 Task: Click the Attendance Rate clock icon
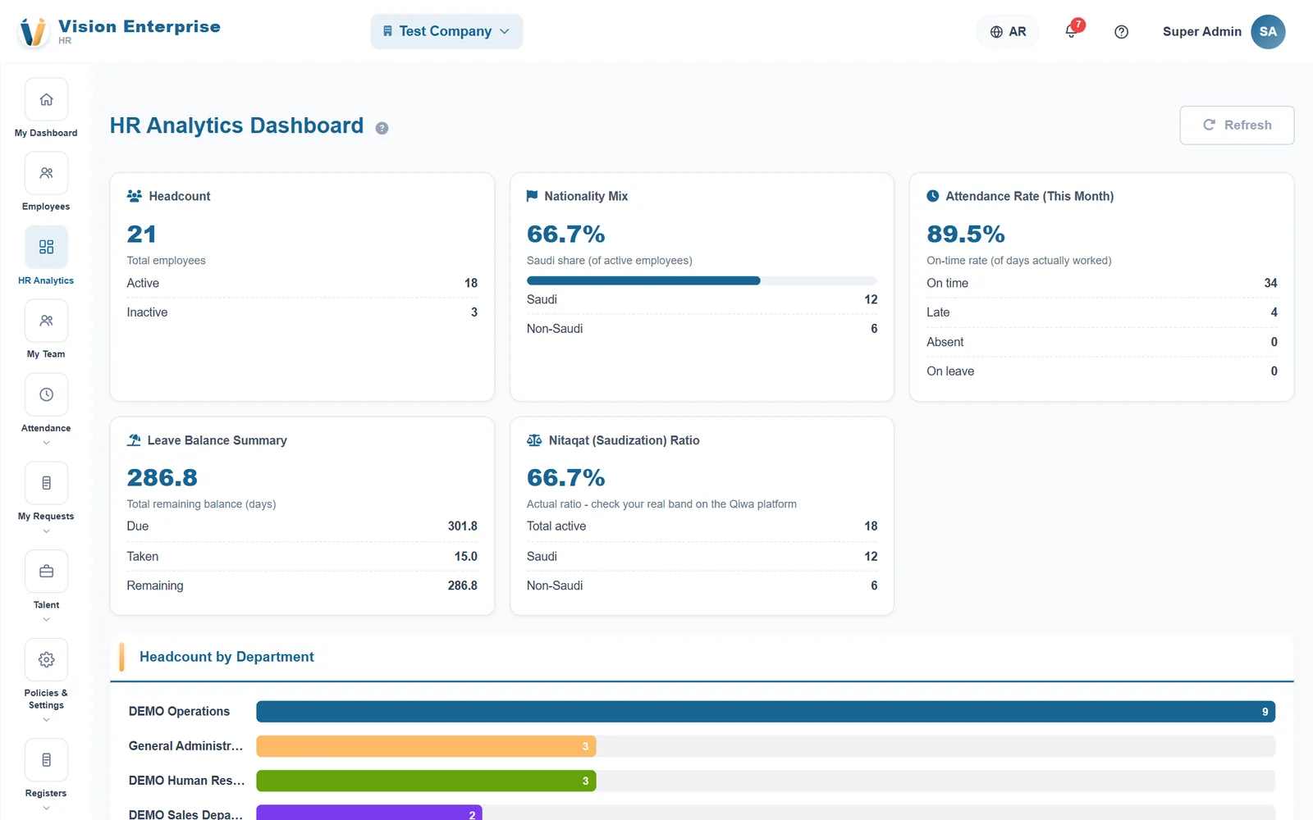pos(933,196)
